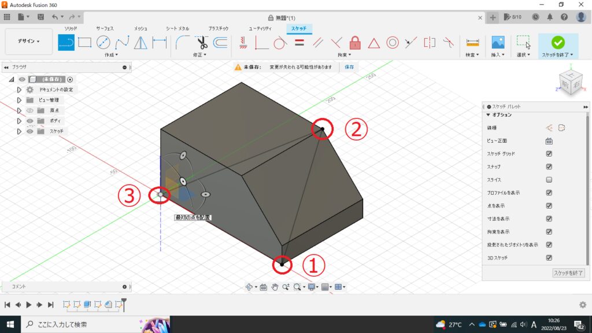Viewport: 592px width, 333px height.
Task: Toggle the 3D スケッチ checkbox
Action: [x=549, y=258]
